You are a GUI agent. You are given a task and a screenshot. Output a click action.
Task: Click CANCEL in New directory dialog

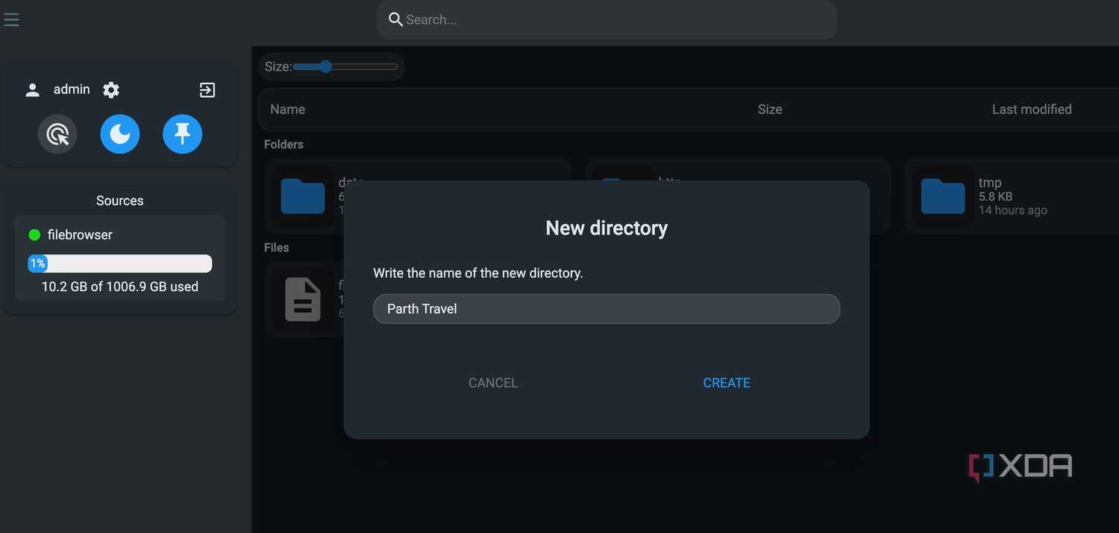(493, 383)
